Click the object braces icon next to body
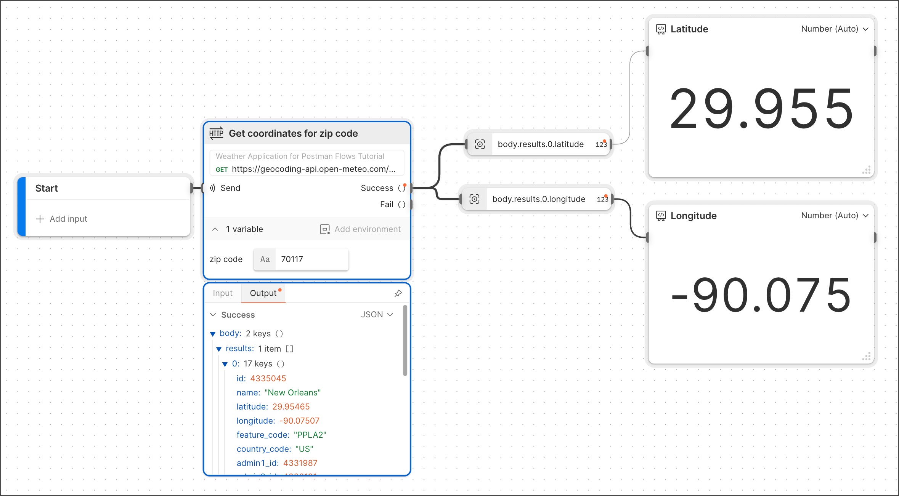This screenshot has height=496, width=899. coord(279,334)
